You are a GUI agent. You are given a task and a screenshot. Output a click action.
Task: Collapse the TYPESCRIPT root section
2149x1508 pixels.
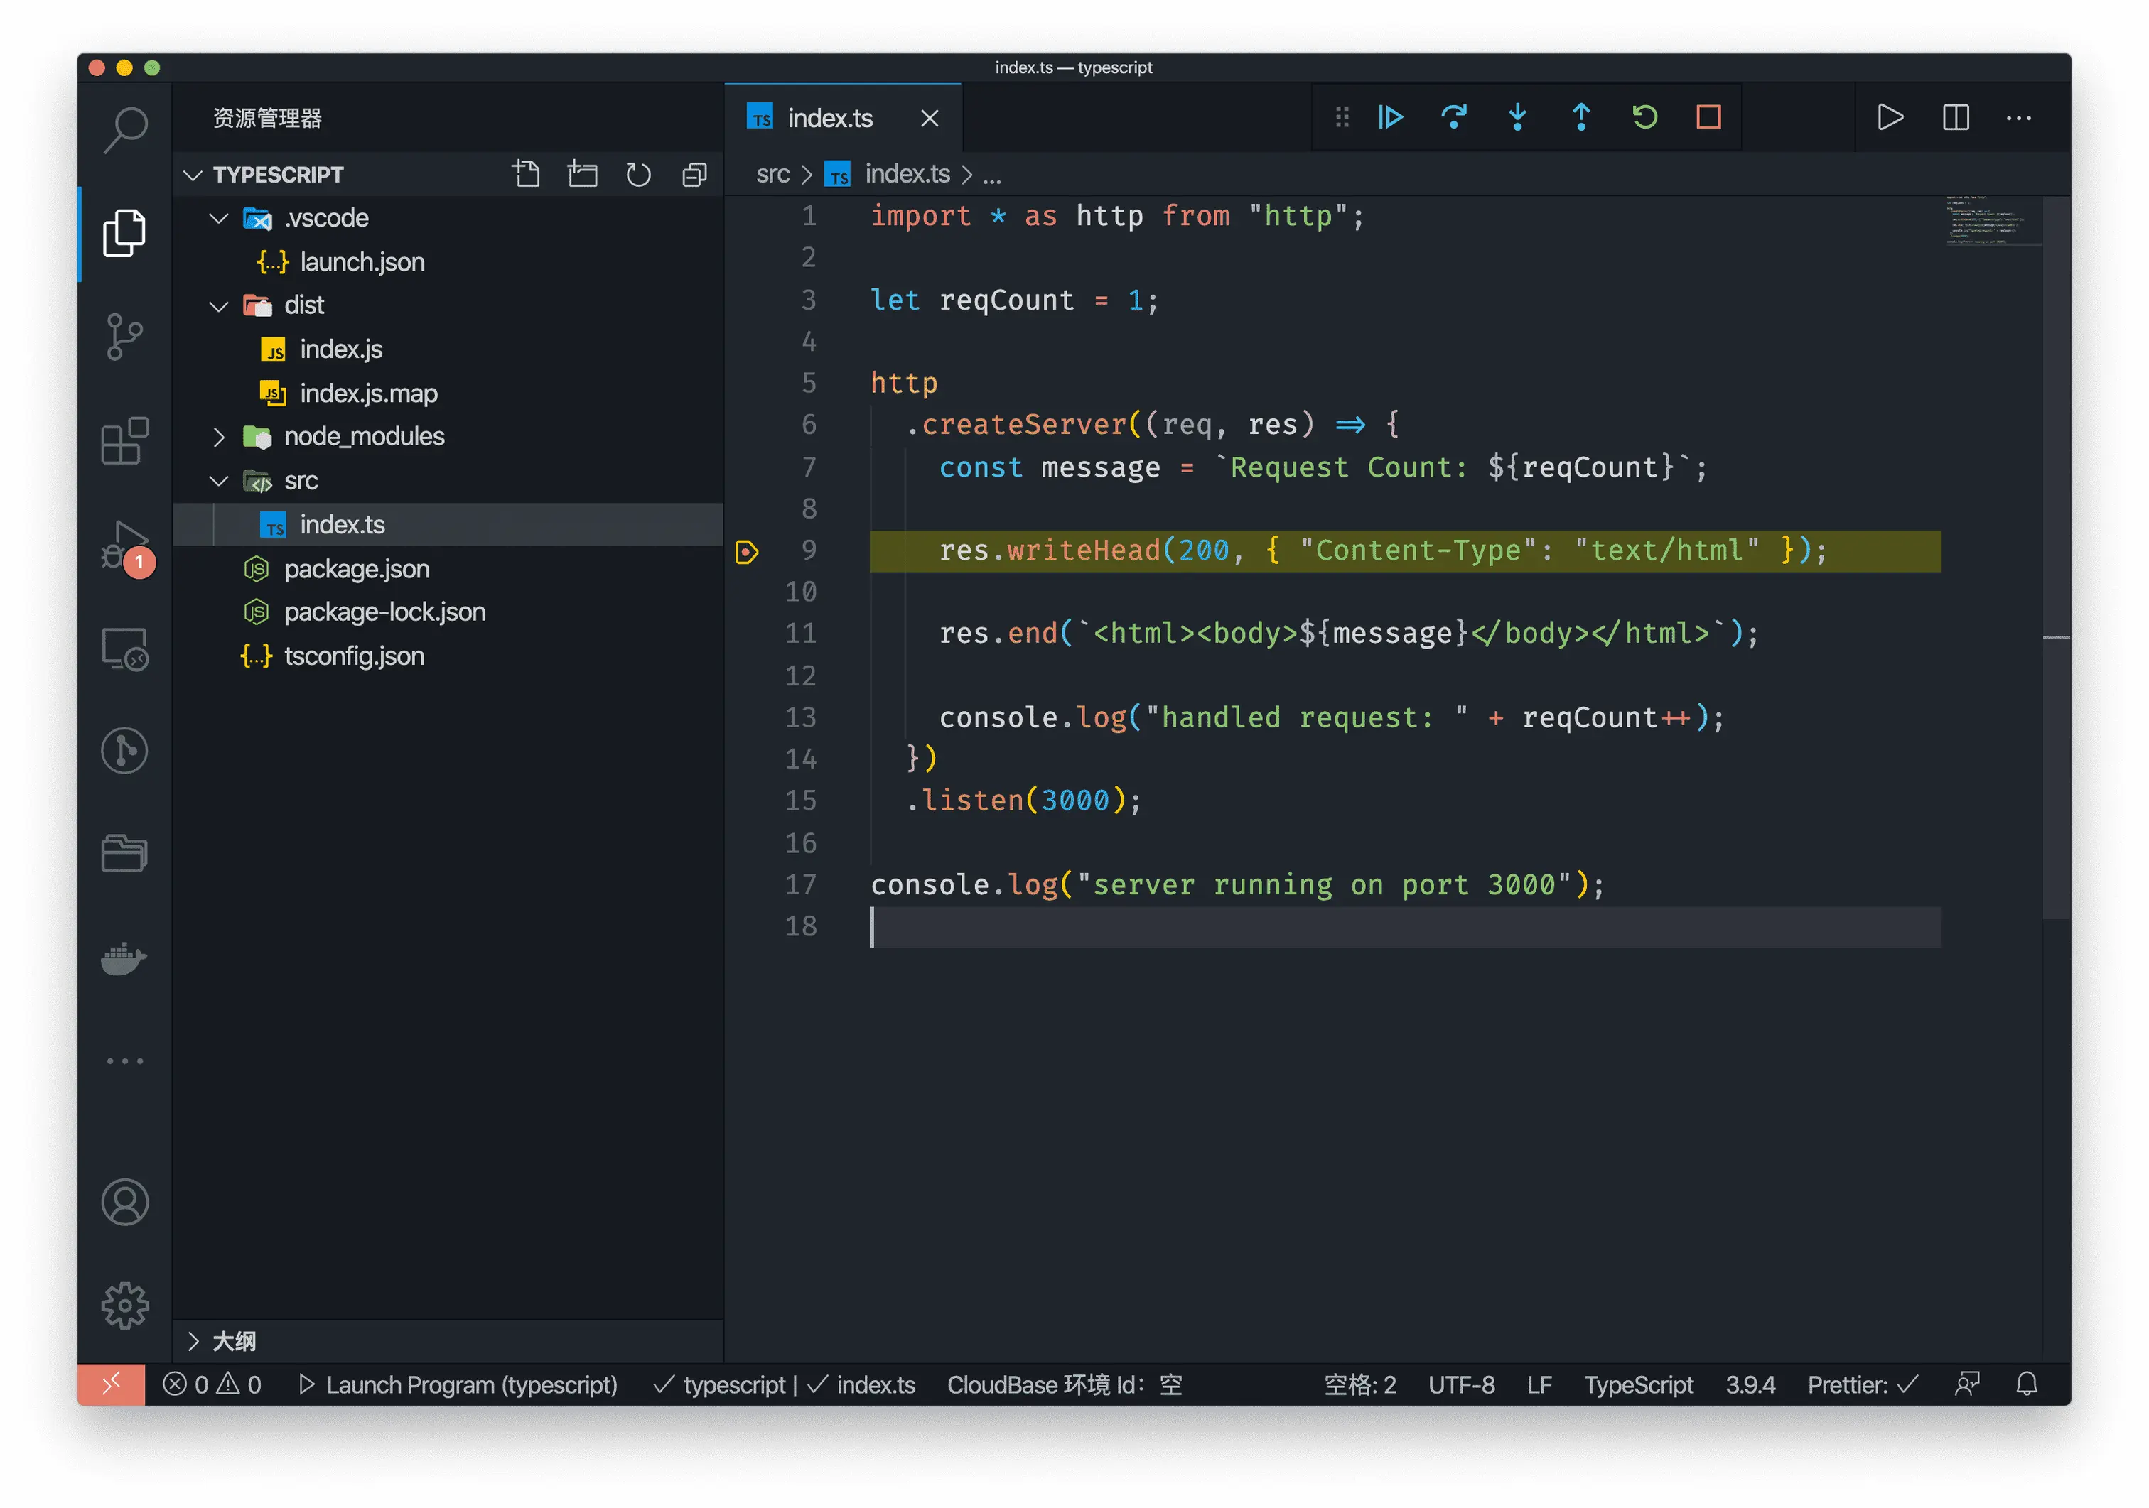tap(193, 175)
